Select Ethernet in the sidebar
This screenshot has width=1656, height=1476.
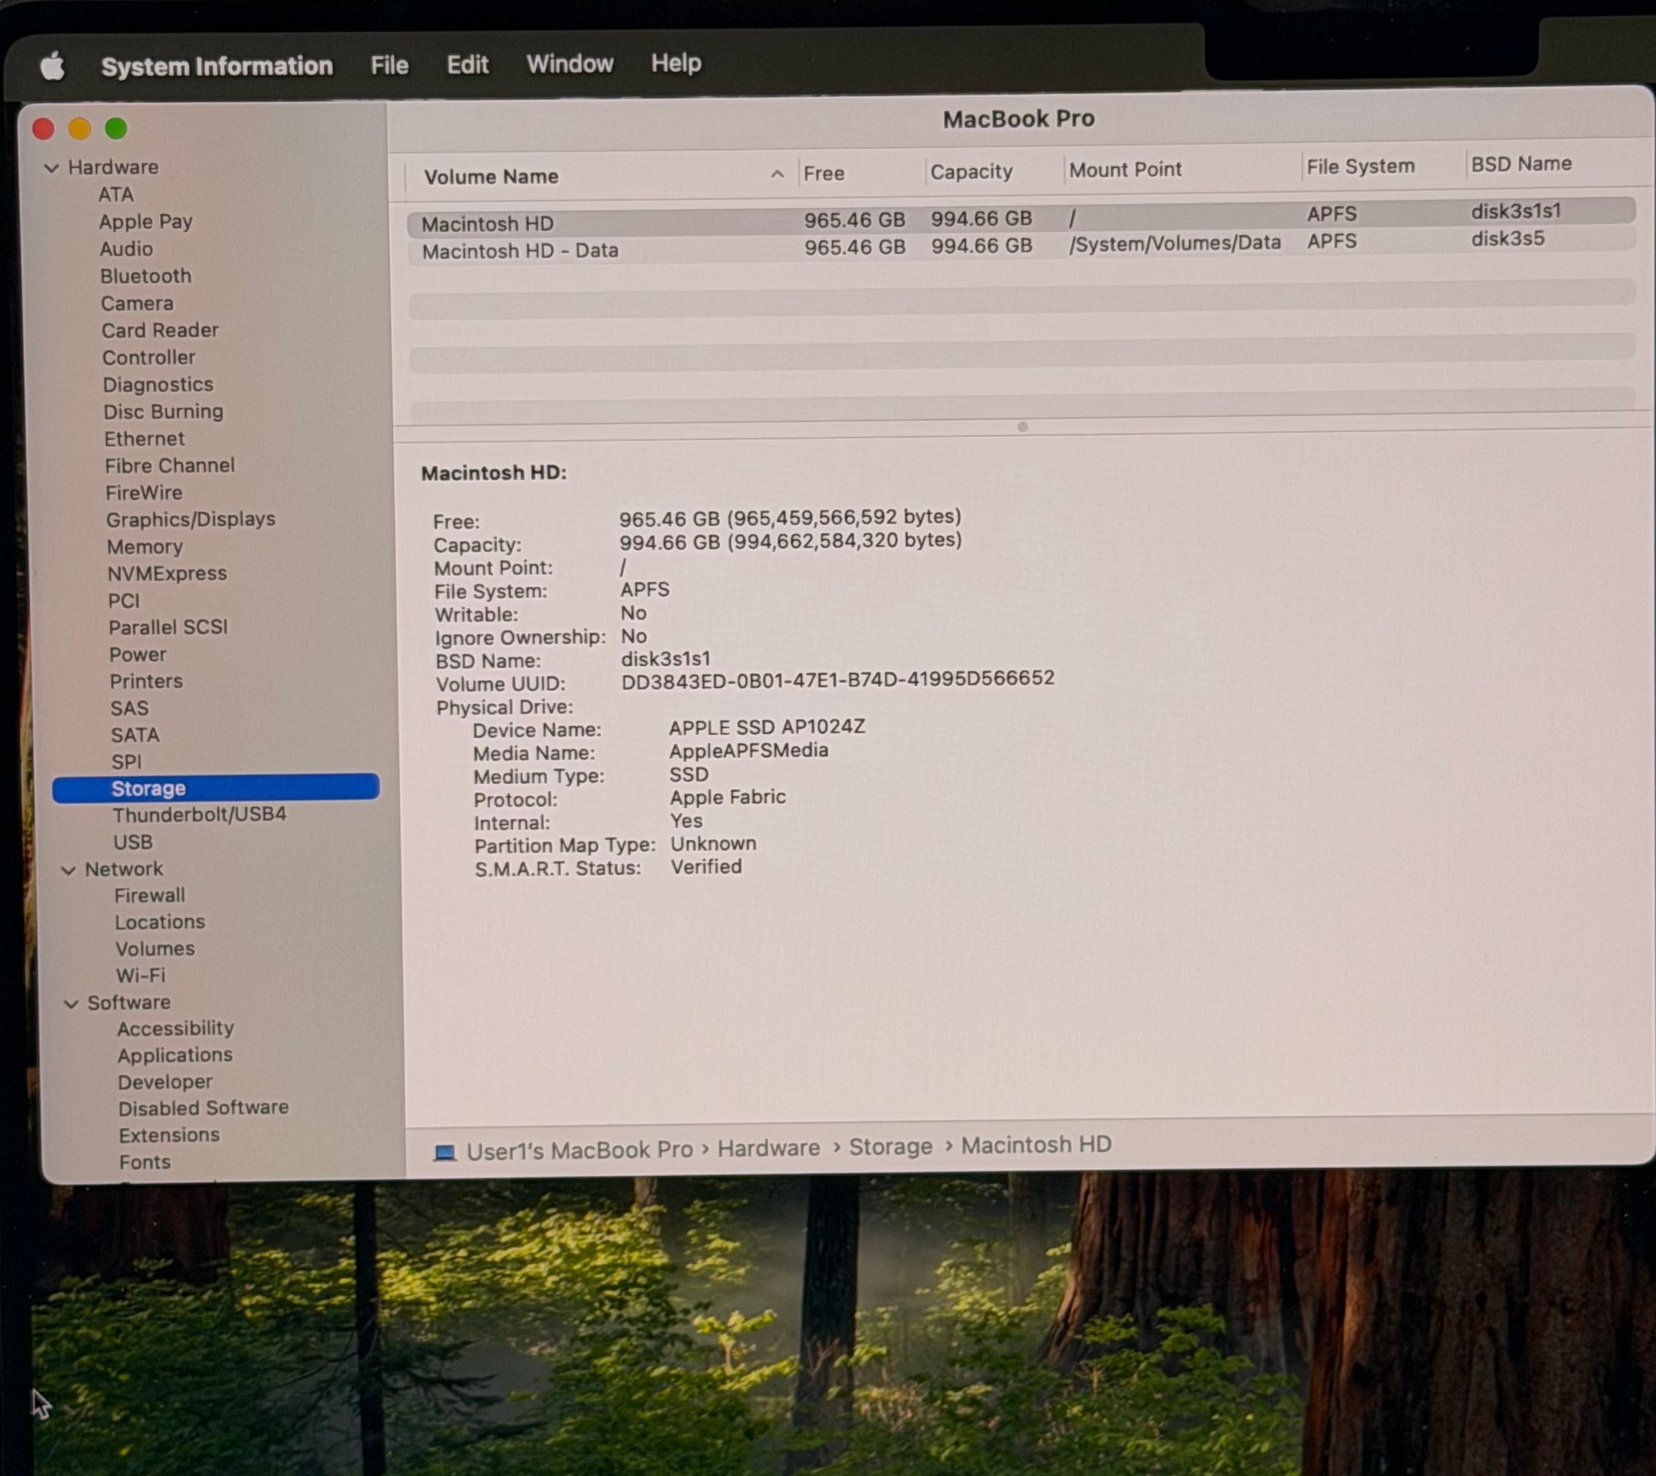click(x=144, y=439)
